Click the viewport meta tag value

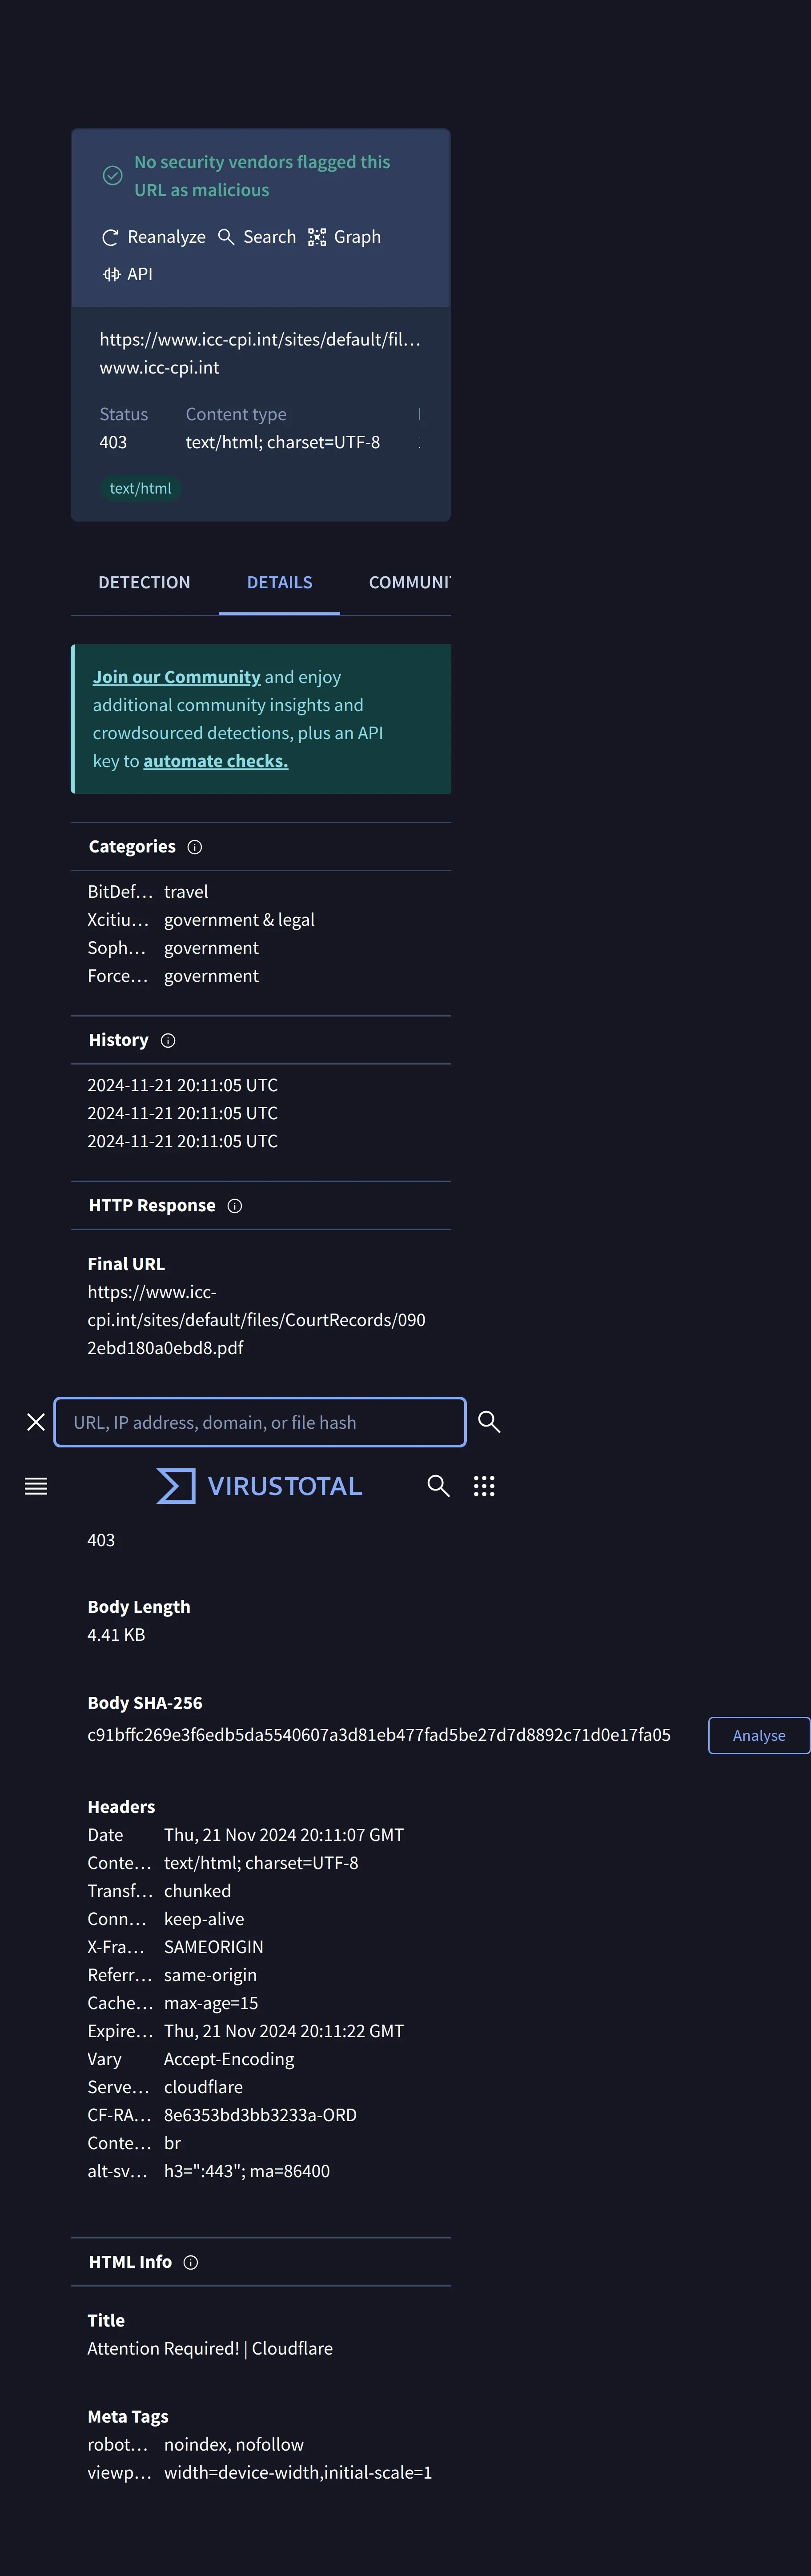coord(298,2473)
